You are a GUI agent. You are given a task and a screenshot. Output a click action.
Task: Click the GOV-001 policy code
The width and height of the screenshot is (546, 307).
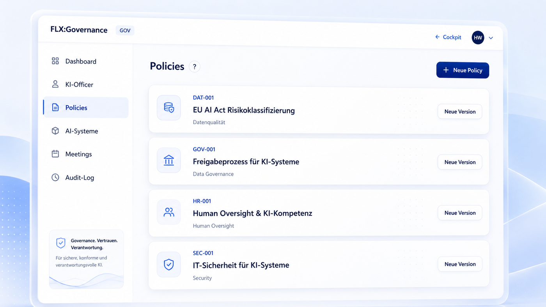point(204,149)
